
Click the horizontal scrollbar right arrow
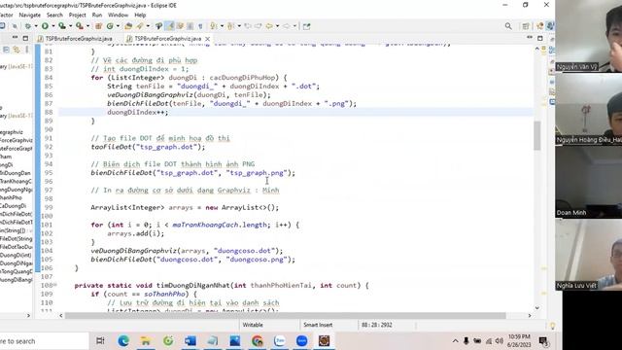click(x=529, y=316)
